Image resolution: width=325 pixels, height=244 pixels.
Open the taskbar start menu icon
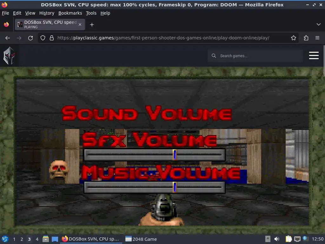click(5, 239)
